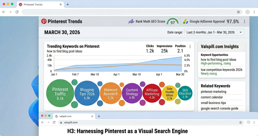
Task: Click the blue Blogging Tips 2026 bubble
Action: point(87,93)
